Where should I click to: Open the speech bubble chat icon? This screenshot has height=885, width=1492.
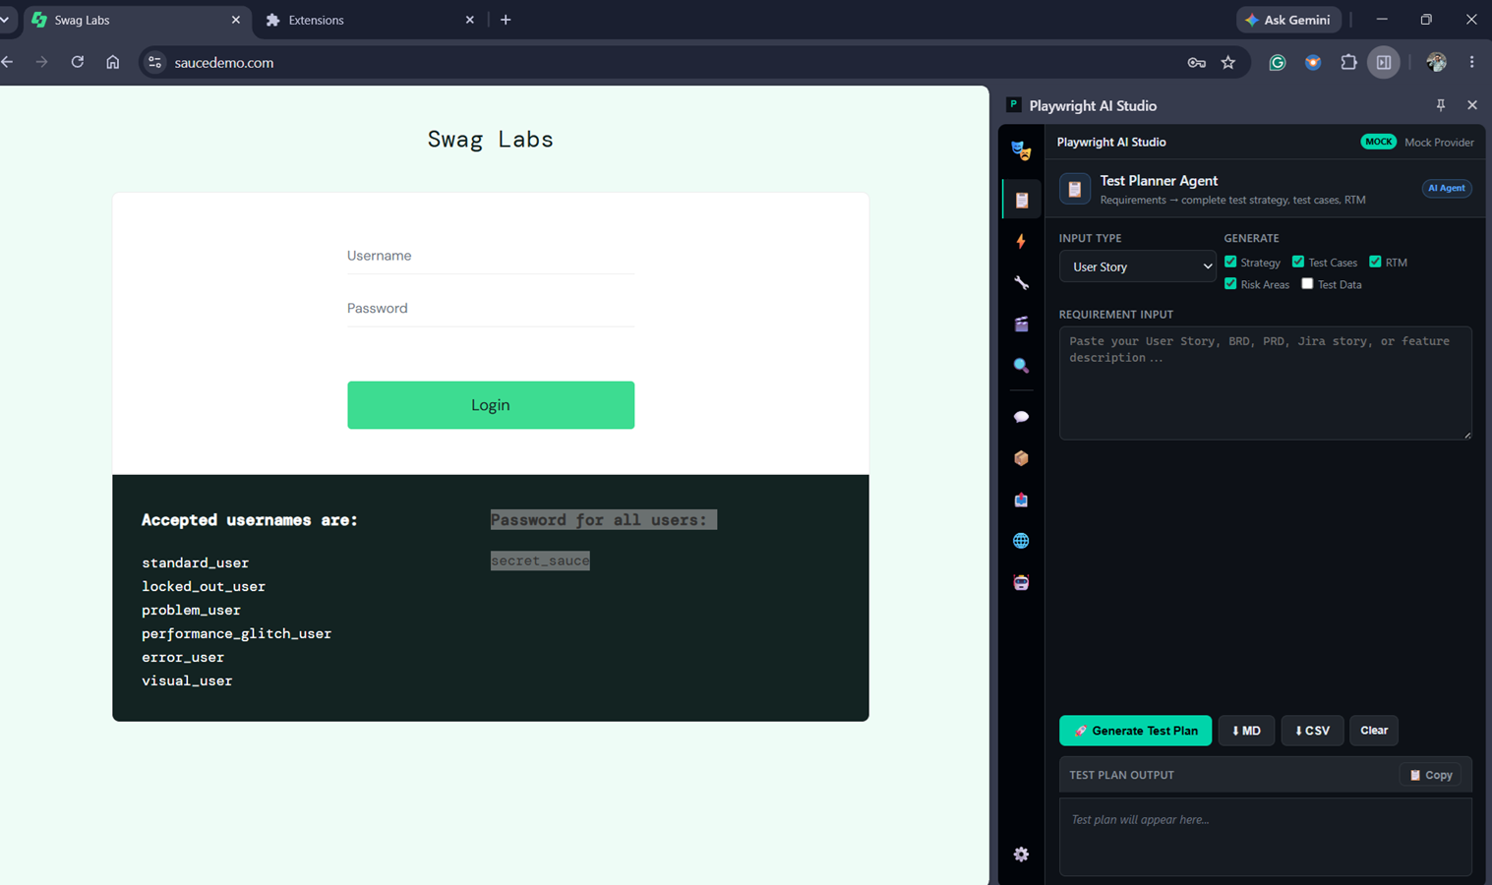tap(1022, 417)
